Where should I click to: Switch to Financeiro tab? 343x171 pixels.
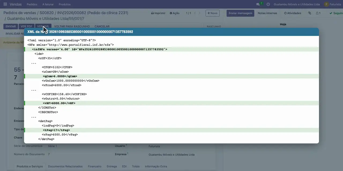(95, 166)
